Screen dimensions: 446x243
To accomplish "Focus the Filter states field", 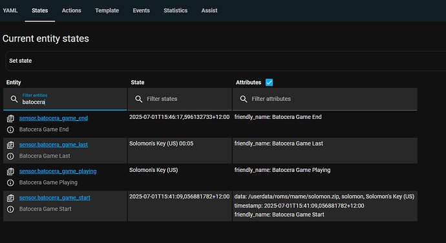I will [180, 99].
